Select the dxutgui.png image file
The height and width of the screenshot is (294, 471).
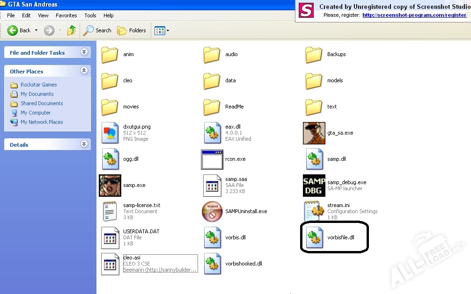(110, 133)
